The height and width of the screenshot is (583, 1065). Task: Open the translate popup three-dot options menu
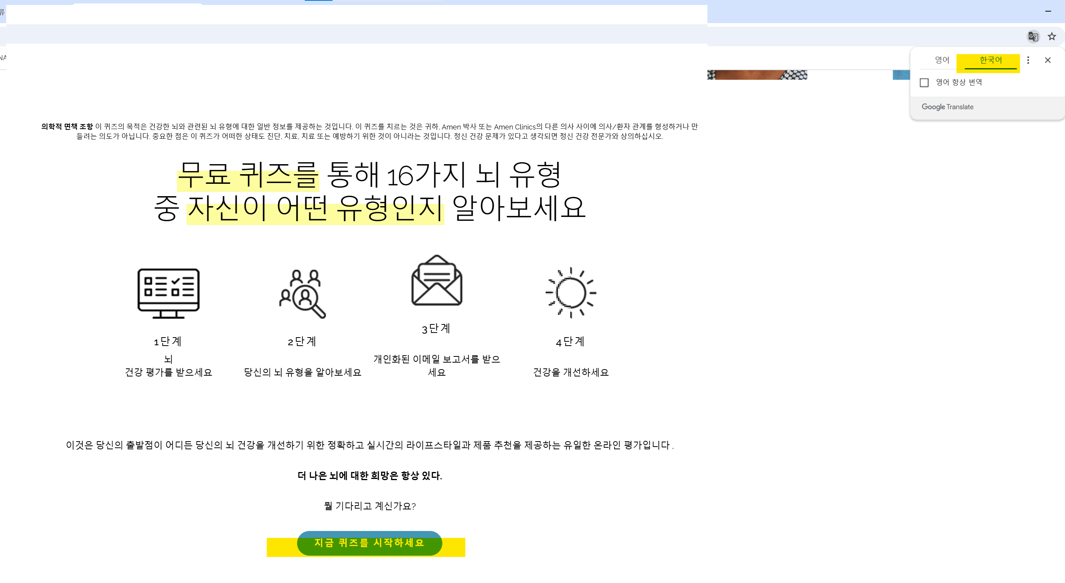pos(1029,60)
